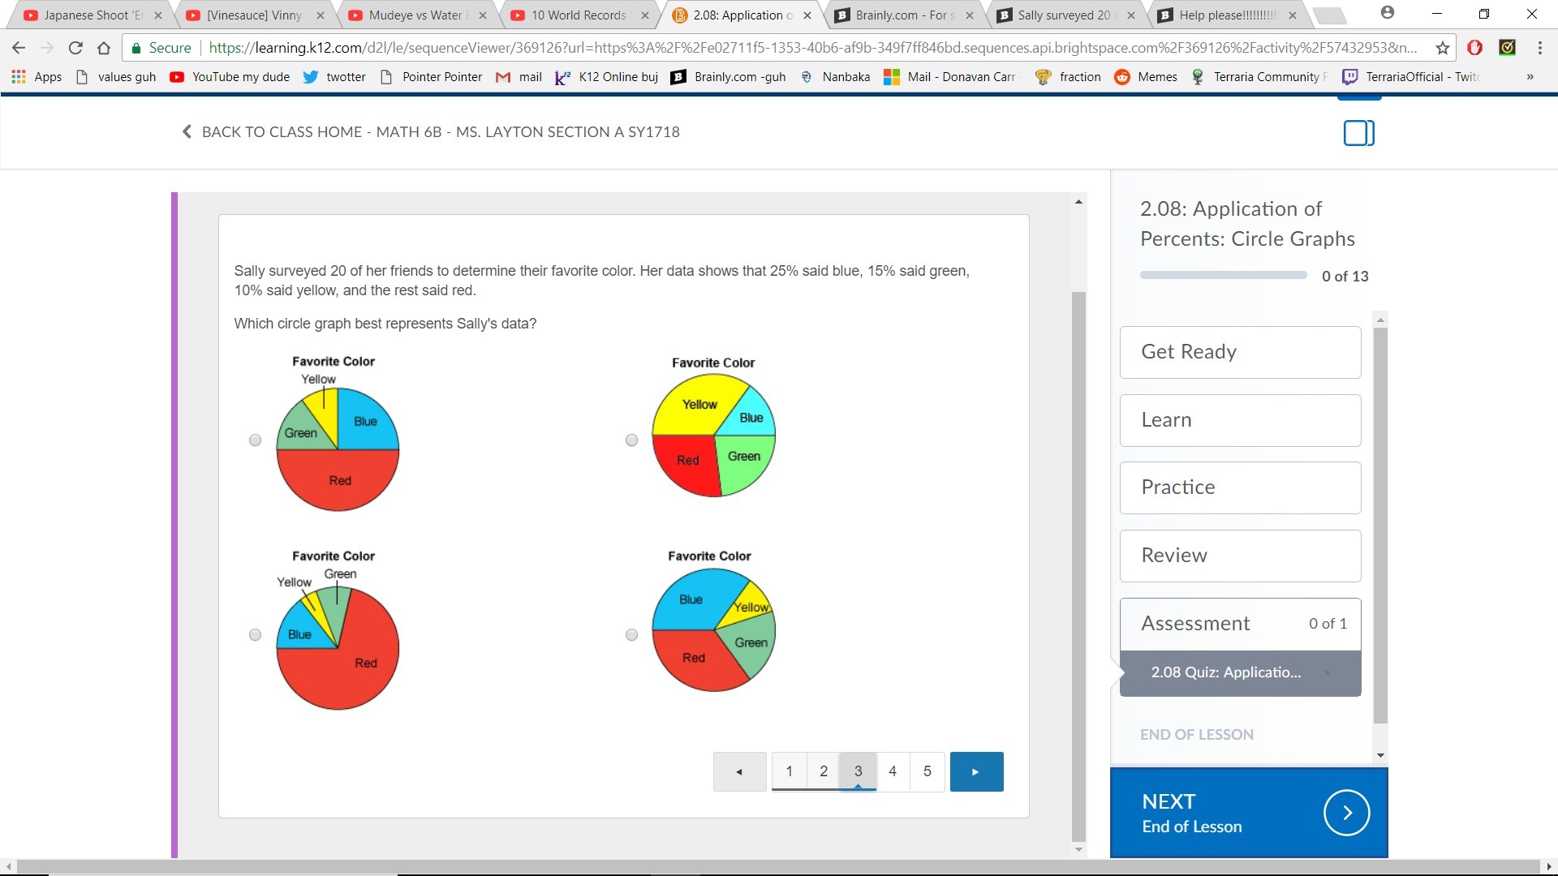The width and height of the screenshot is (1558, 876).
Task: Click the URL address field
Action: pos(811,48)
